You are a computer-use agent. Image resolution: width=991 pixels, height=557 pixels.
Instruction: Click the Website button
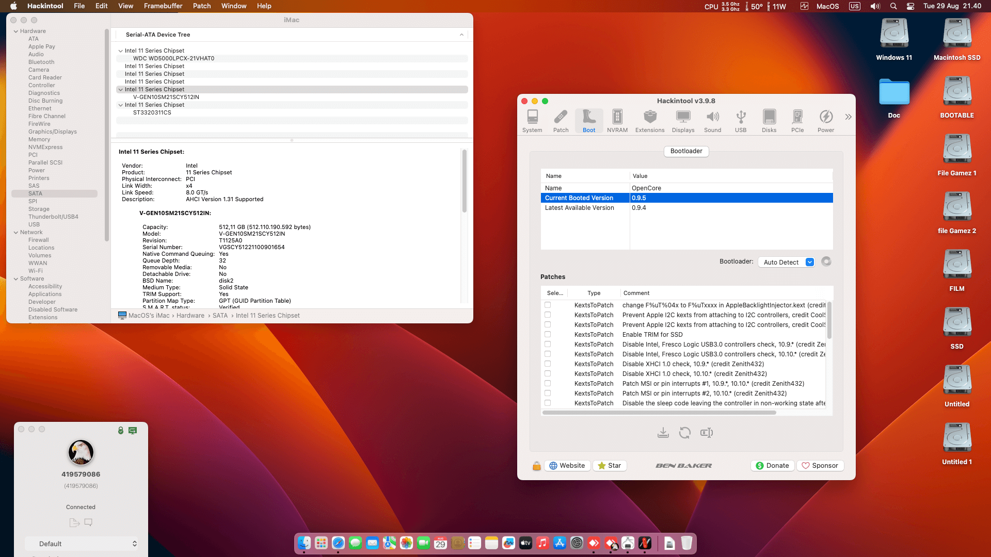[x=567, y=465]
